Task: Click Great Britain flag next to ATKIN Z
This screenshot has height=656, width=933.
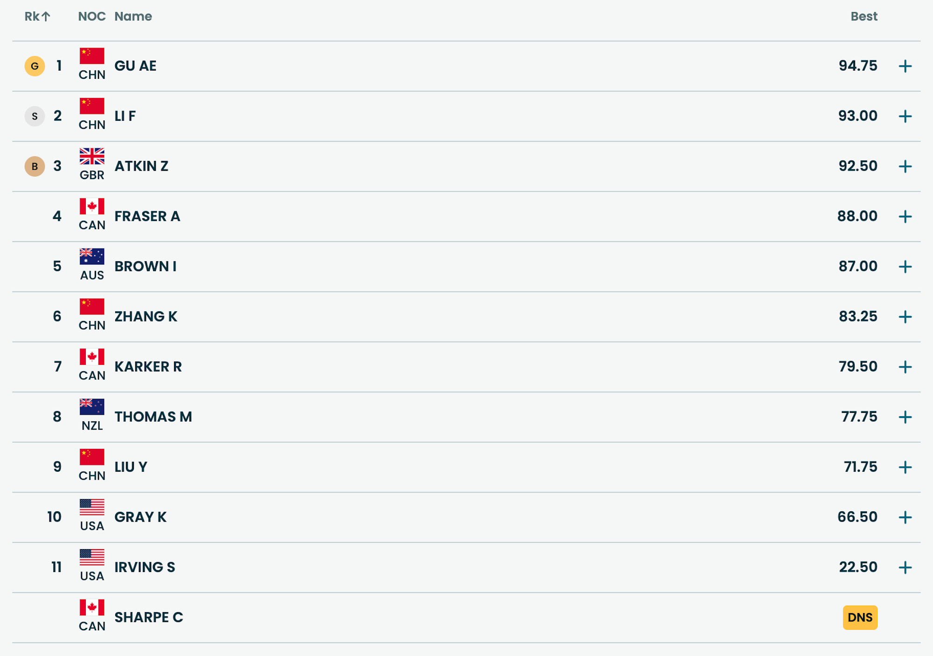Action: 92,156
